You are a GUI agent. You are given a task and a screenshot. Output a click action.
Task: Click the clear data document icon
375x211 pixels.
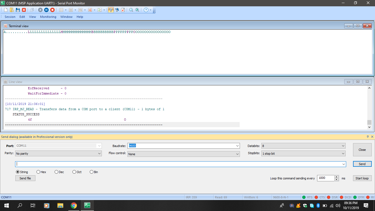pyautogui.click(x=123, y=10)
